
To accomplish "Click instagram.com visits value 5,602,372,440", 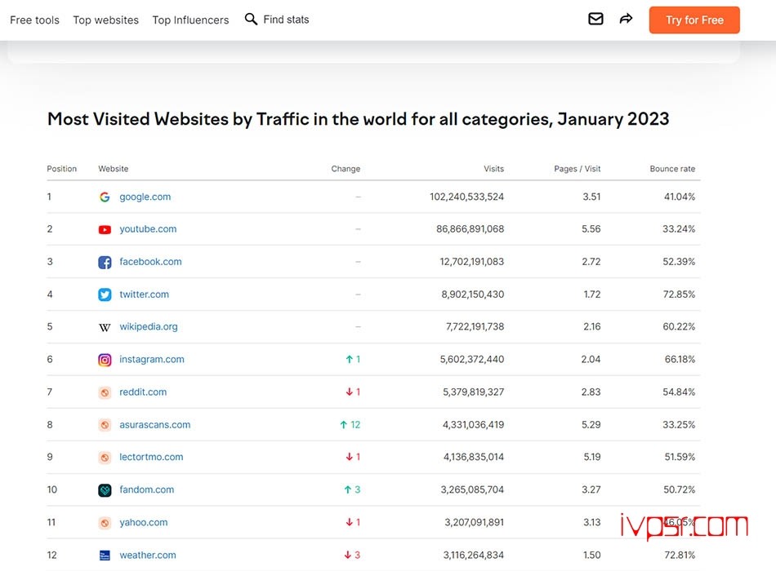I will 472,360.
